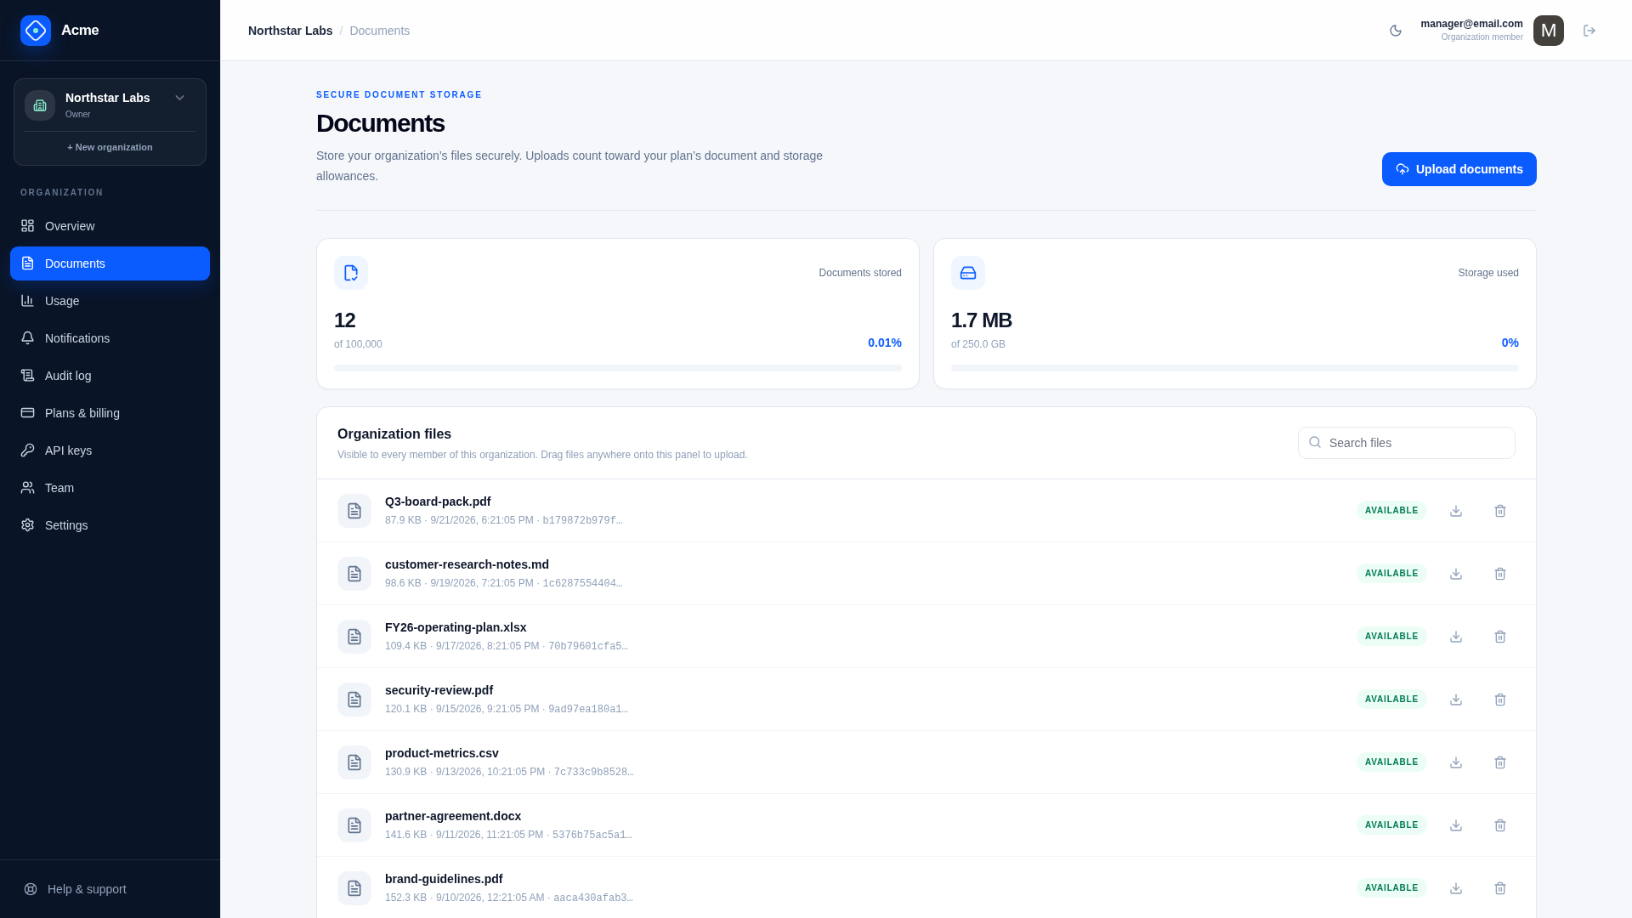Click the Upload documents button
This screenshot has width=1632, height=918.
click(x=1459, y=169)
